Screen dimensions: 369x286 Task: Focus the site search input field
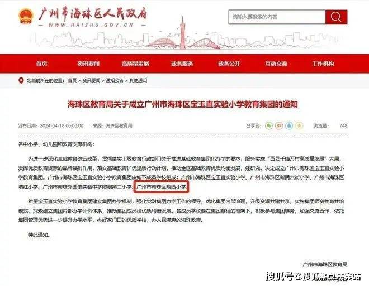coord(277,17)
